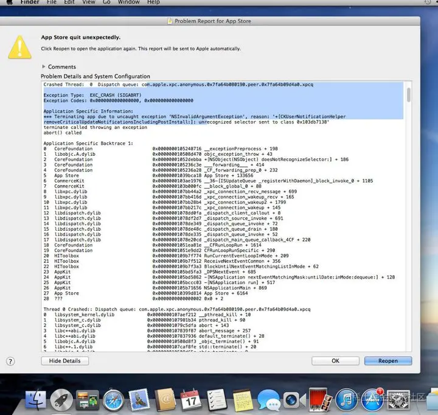Open the Finder menu
This screenshot has height=415, width=438.
coord(30,2)
